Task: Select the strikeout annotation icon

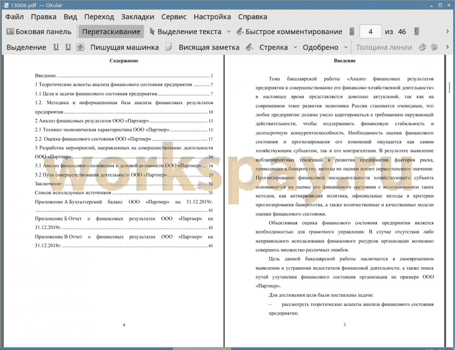Action: tap(81, 47)
